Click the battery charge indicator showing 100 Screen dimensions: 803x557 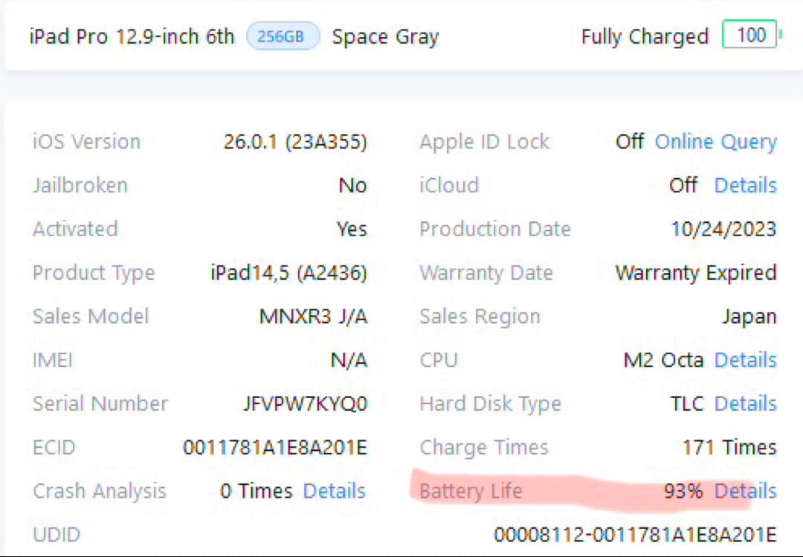750,35
